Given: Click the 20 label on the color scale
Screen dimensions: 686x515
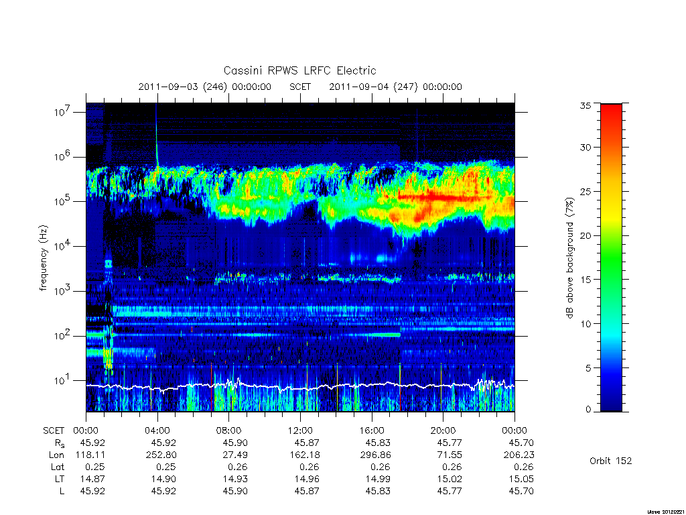Looking at the screenshot, I should 586,235.
